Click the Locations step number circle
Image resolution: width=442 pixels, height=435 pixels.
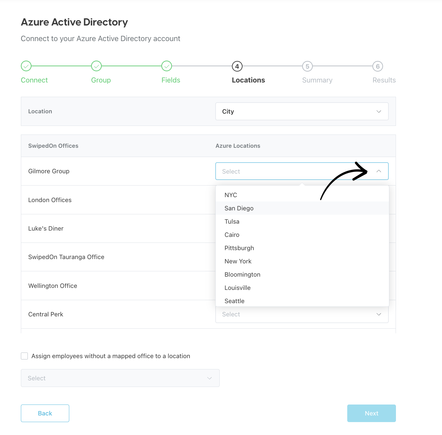237,66
